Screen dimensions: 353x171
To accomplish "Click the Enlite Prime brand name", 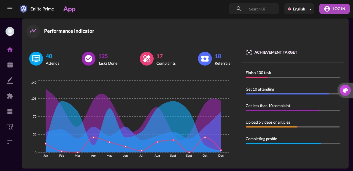I will point(42,9).
